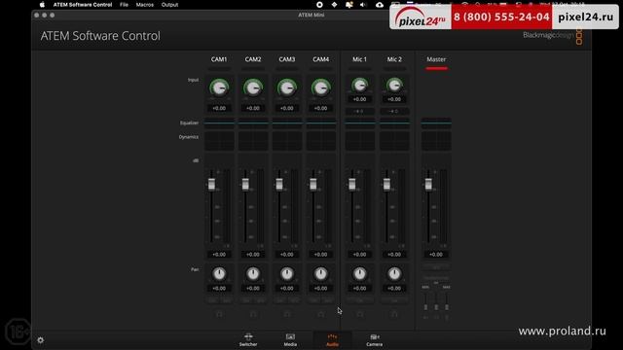
Task: Open the settings gear icon
Action: [x=41, y=340]
